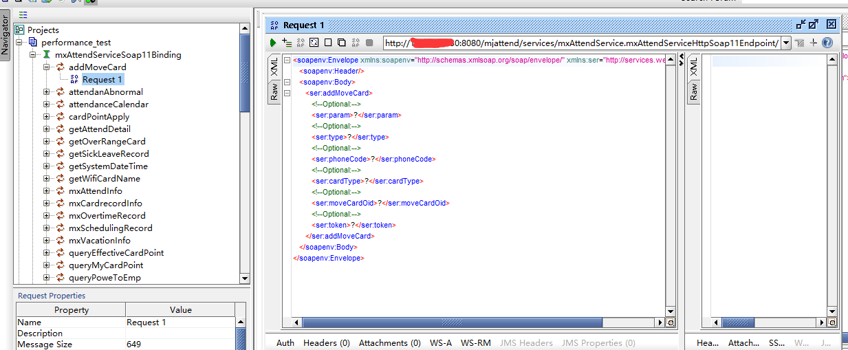848x350 pixels.
Task: Open the WS-RM tab
Action: pyautogui.click(x=476, y=342)
